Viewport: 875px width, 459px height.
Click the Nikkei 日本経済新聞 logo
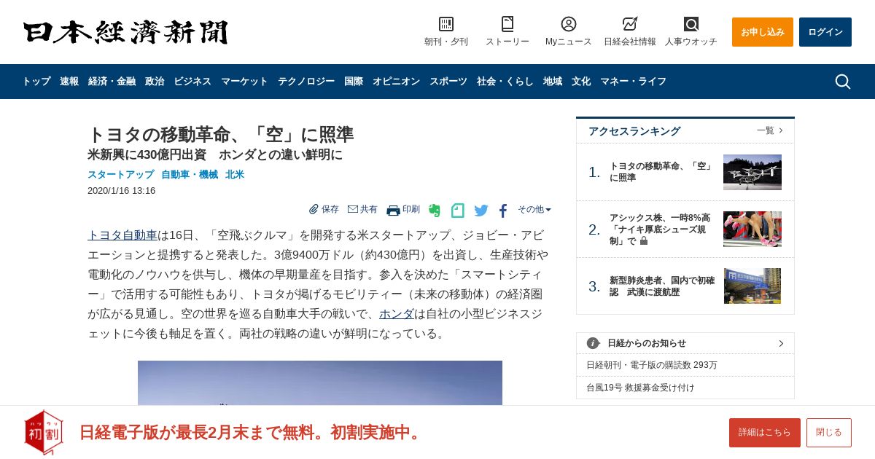125,32
